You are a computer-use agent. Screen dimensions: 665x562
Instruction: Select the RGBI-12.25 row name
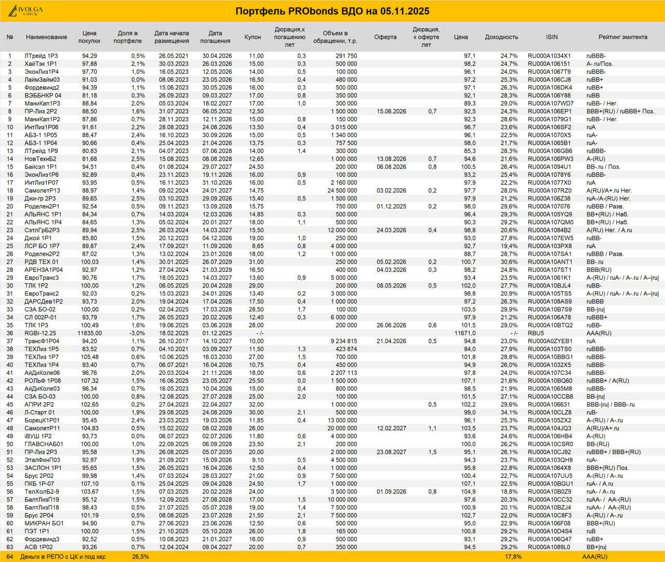[40, 333]
